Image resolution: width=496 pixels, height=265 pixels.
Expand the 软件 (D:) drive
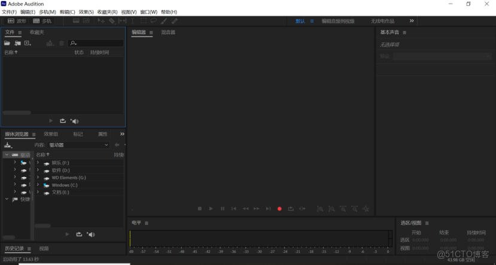coord(38,170)
